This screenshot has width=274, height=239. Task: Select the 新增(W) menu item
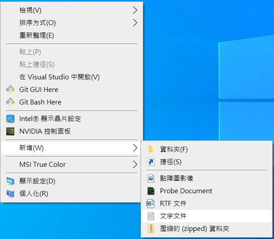point(72,148)
